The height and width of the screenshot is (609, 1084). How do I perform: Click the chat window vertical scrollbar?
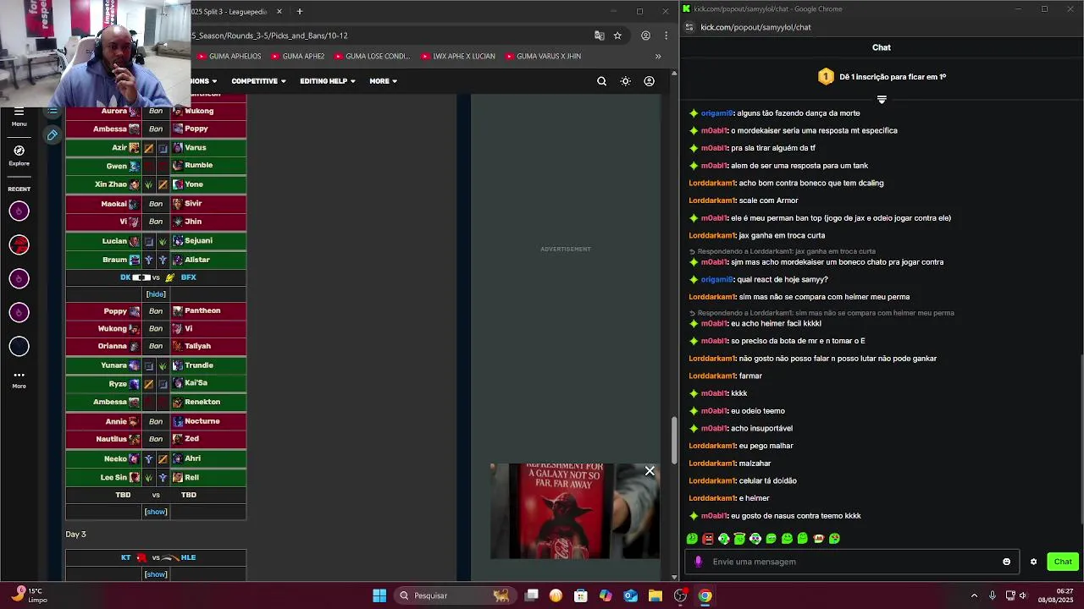pyautogui.click(x=1081, y=440)
